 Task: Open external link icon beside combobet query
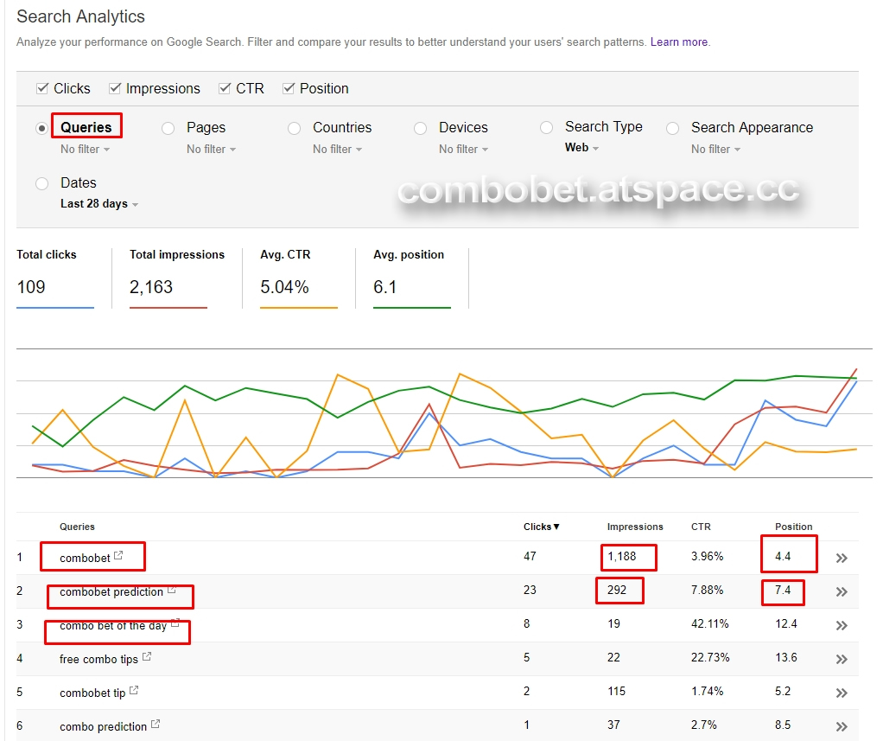[118, 557]
